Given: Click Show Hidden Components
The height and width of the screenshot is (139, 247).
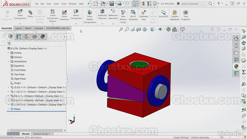Looking at the screenshot, I should pyautogui.click(x=90, y=17).
